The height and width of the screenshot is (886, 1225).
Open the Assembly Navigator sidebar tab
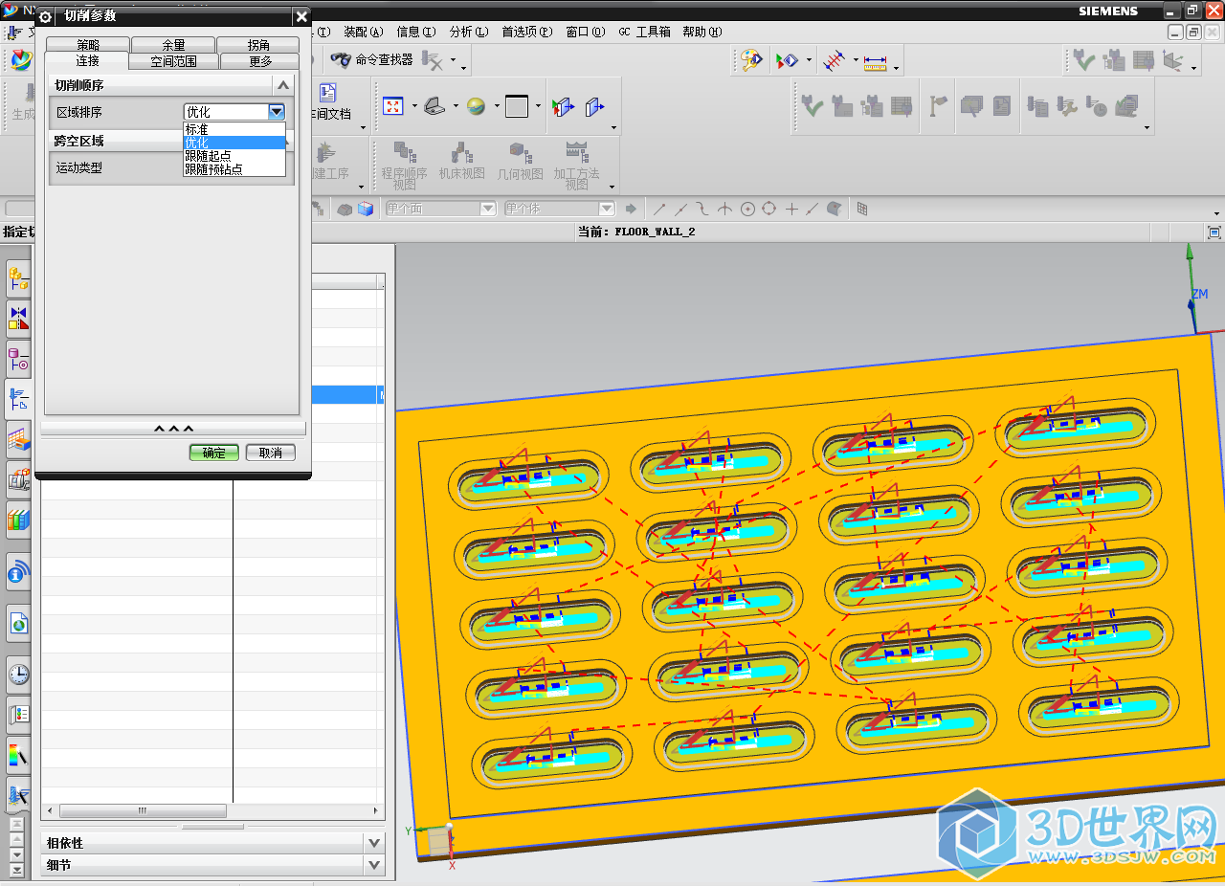pos(18,279)
